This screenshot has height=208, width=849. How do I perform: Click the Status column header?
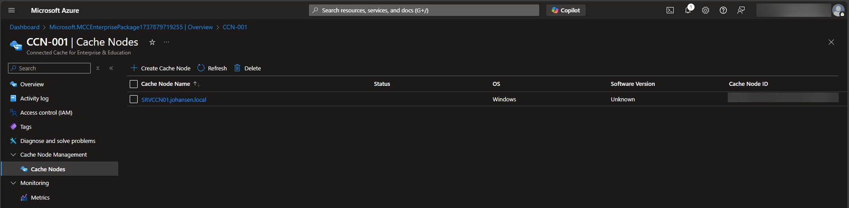(382, 84)
